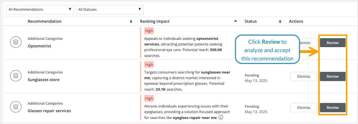Click the store icon beside Glasses repair services

point(16,107)
